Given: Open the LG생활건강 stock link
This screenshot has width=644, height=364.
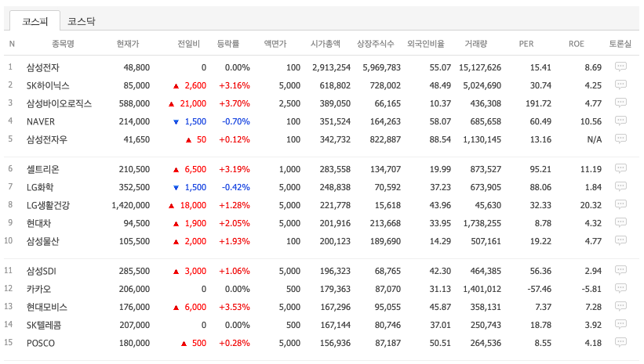Looking at the screenshot, I should click(x=49, y=205).
